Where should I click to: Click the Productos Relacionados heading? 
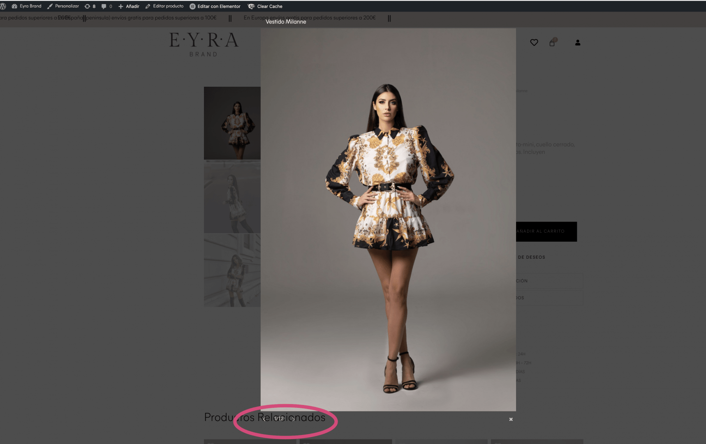265,417
